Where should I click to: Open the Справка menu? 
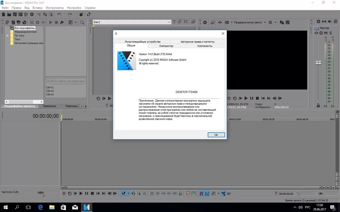90,8
